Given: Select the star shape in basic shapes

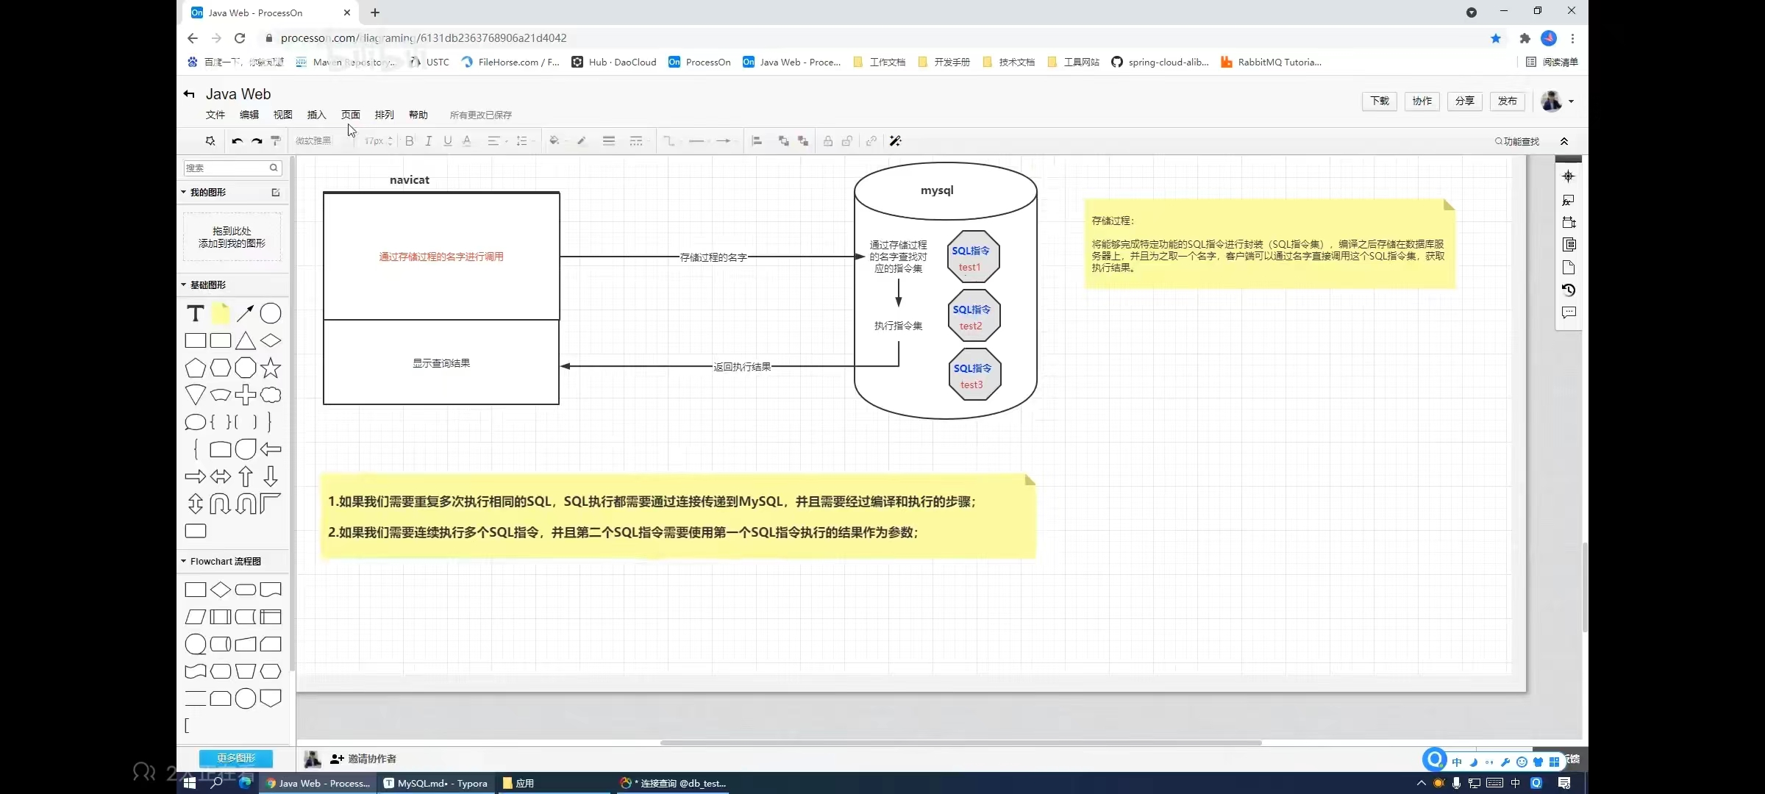Looking at the screenshot, I should click(271, 368).
